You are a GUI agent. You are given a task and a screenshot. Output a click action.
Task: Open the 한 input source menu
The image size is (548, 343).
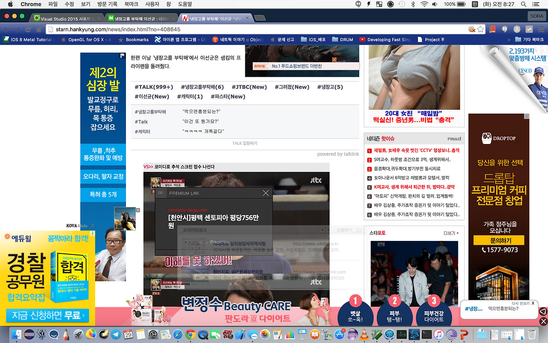(x=475, y=4)
